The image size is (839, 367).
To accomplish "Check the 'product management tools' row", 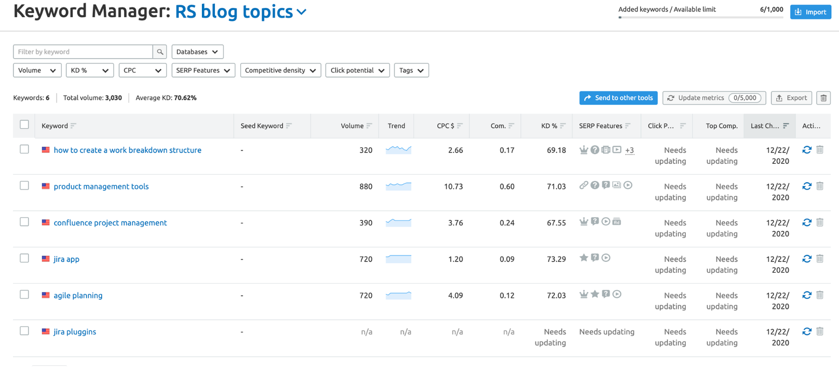I will 24,185.
